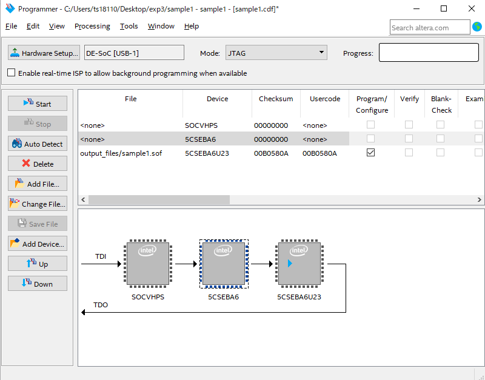The width and height of the screenshot is (485, 380).
Task: Enable real-time ISP checkbox
Action: [x=11, y=73]
